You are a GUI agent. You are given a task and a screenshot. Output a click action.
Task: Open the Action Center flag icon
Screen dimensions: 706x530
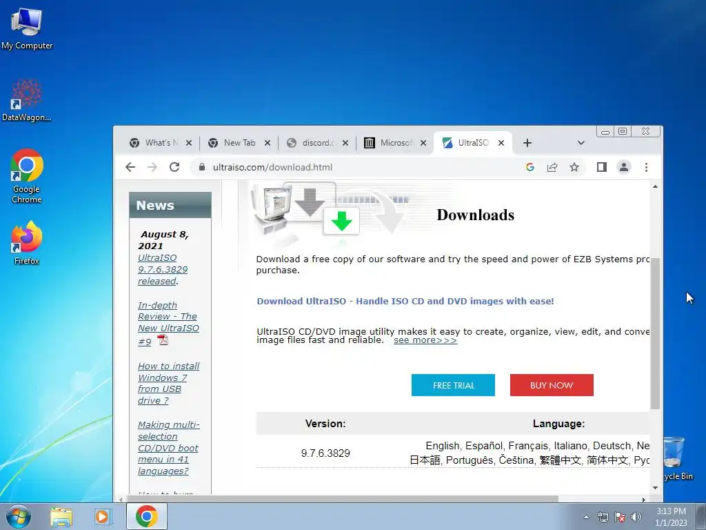620,517
